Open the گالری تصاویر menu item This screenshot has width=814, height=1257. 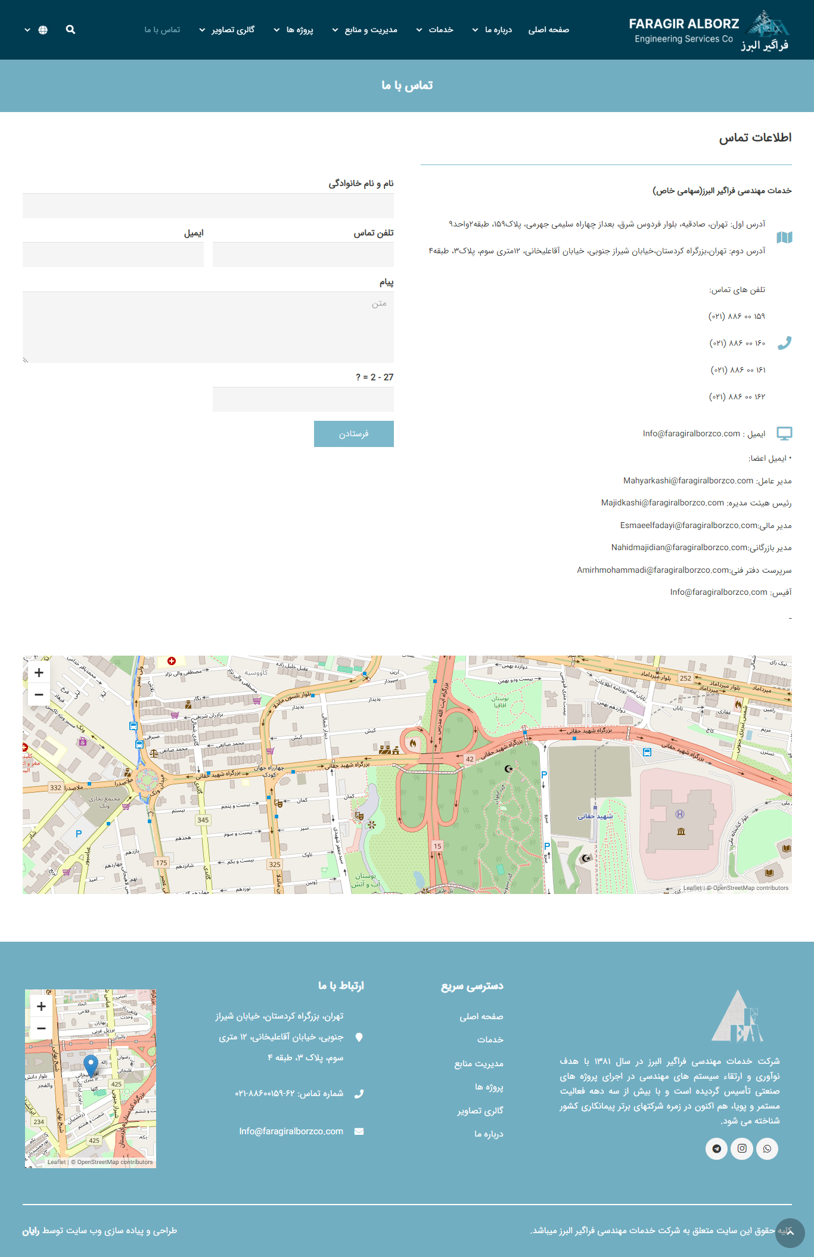click(x=232, y=30)
